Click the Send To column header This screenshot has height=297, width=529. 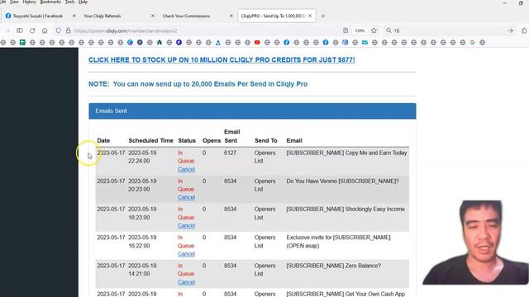pyautogui.click(x=266, y=141)
